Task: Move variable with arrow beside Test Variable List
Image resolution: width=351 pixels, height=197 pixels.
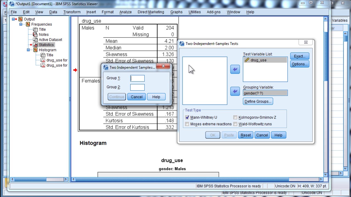Action: click(x=235, y=69)
